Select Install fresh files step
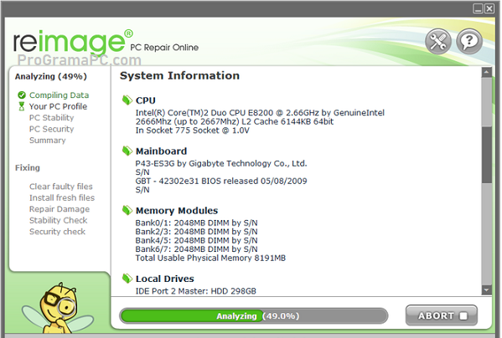502x338 pixels. [x=62, y=197]
